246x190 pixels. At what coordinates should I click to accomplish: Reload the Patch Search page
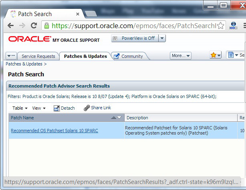click(34, 26)
